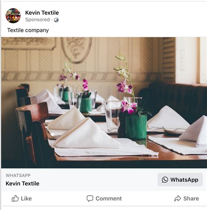Click the speech bubble Comment icon
Screen dimensions: 207x210
[x=90, y=198]
